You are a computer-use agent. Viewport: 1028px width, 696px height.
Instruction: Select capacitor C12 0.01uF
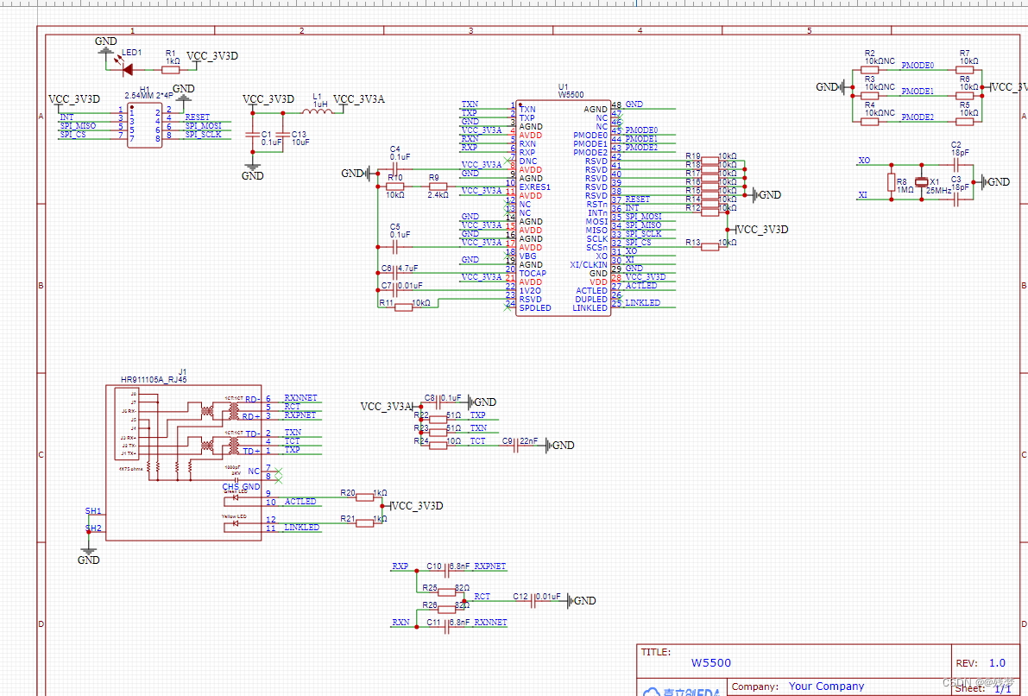tap(533, 601)
